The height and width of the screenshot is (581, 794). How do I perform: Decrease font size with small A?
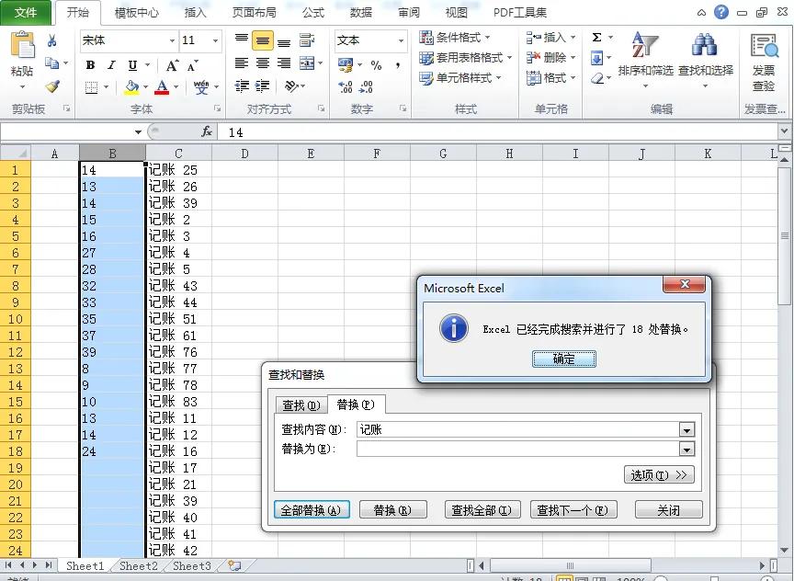coord(192,65)
